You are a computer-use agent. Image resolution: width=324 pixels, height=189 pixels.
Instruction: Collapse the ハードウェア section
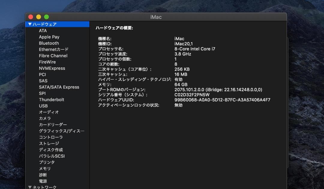[30, 24]
